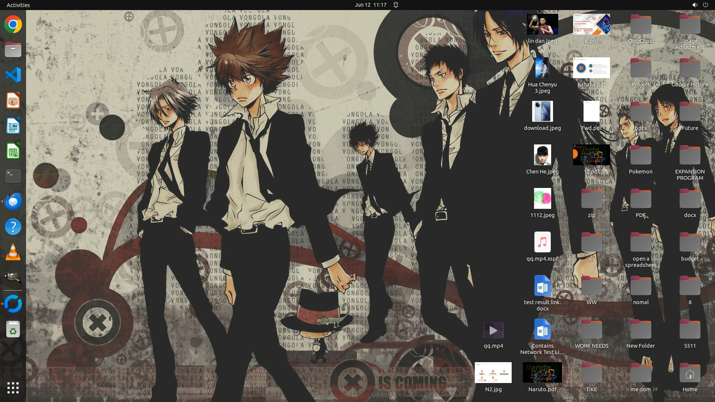Screen dimensions: 715x402
Task: Open LibreOffice Impress in the dock
Action: (13, 100)
